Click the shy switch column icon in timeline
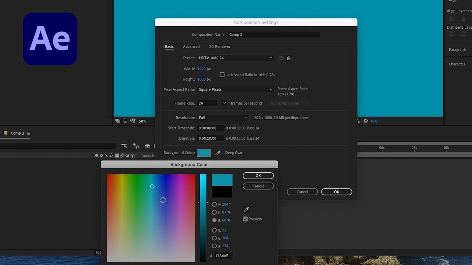This screenshot has height=265, width=472. (96, 156)
